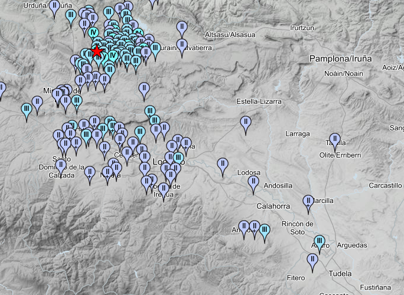404x295 pixels.
Task: Click the II marker near Marcilla
Action: click(x=308, y=202)
